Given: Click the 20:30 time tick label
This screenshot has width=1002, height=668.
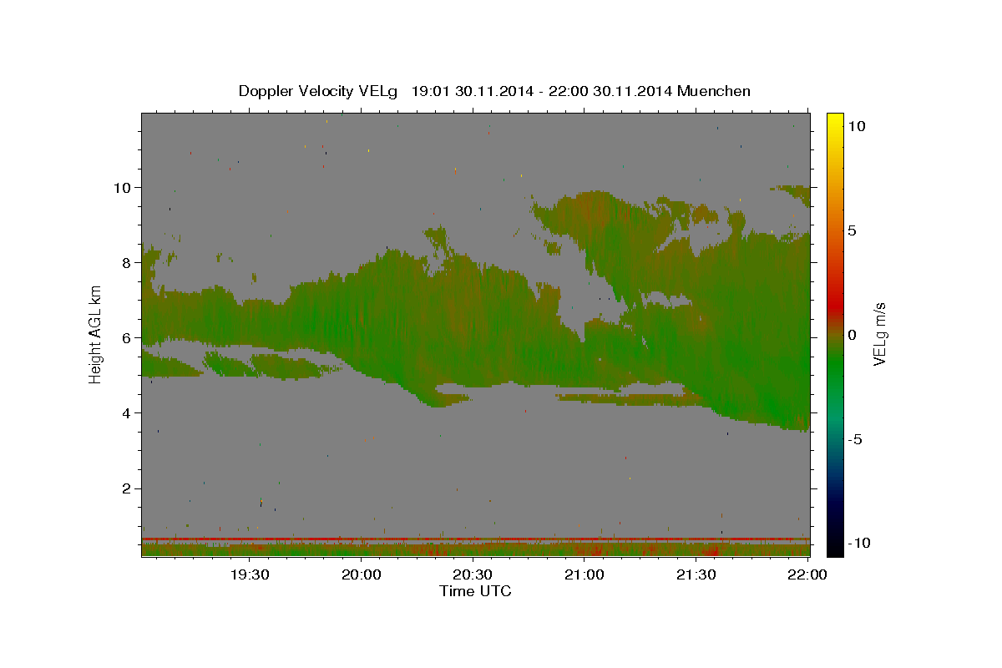Looking at the screenshot, I should tap(473, 575).
